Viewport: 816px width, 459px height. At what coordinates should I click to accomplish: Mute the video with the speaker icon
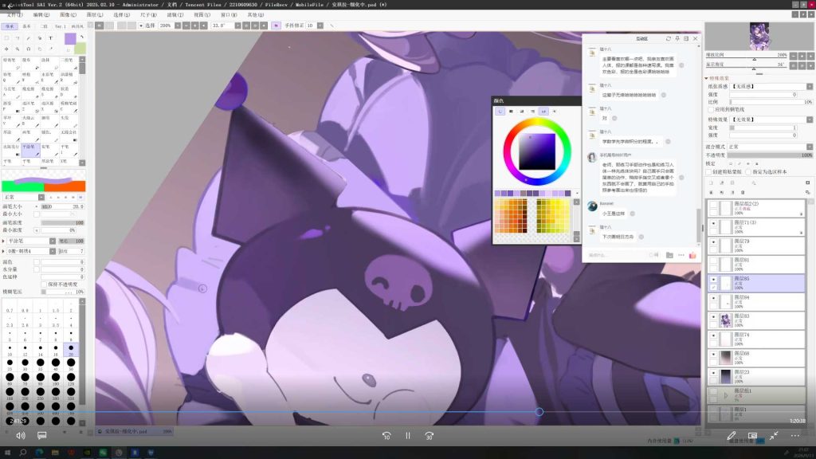tap(20, 436)
